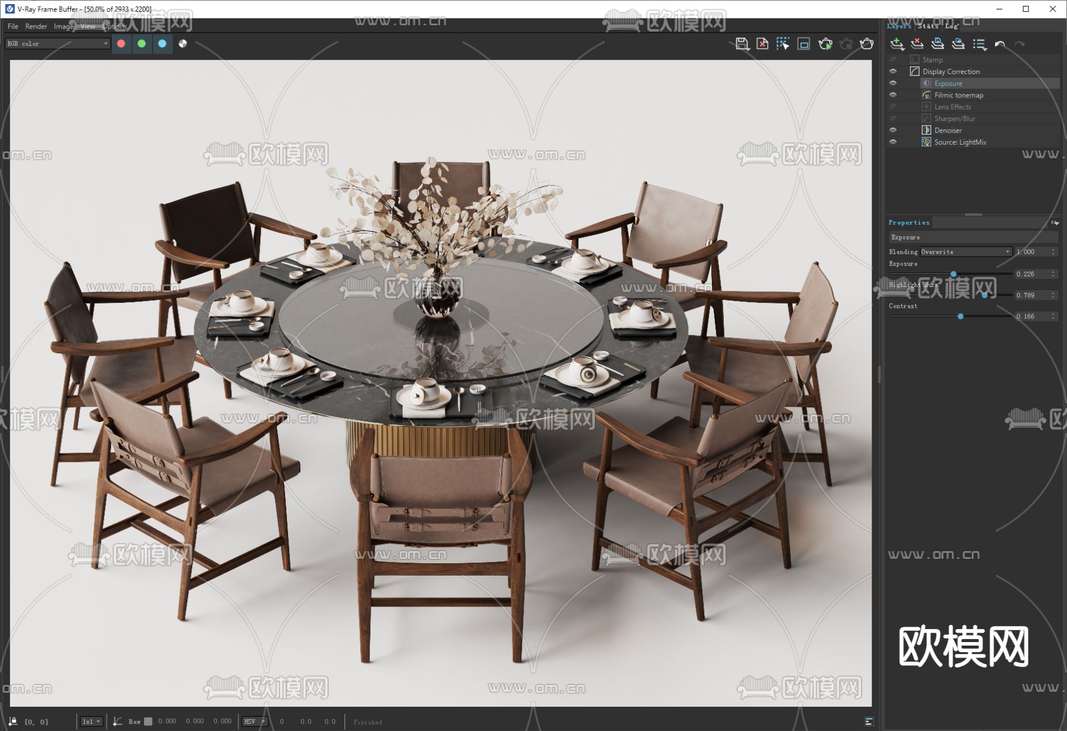
Task: Click the Exposure slider handle
Action: pyautogui.click(x=953, y=274)
